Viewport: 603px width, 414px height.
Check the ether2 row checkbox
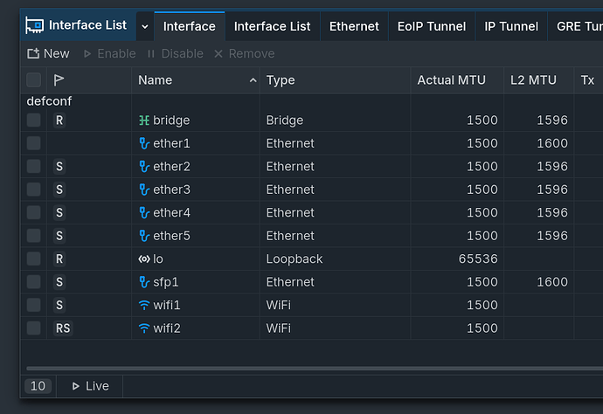34,167
